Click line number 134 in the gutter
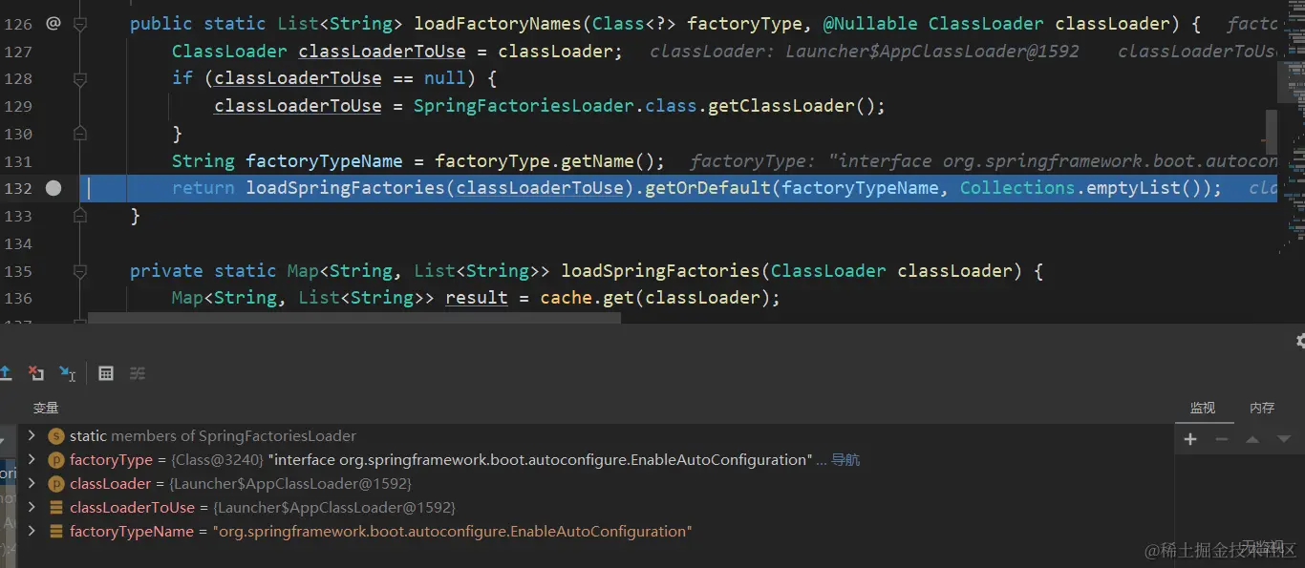1305x568 pixels. click(x=18, y=243)
